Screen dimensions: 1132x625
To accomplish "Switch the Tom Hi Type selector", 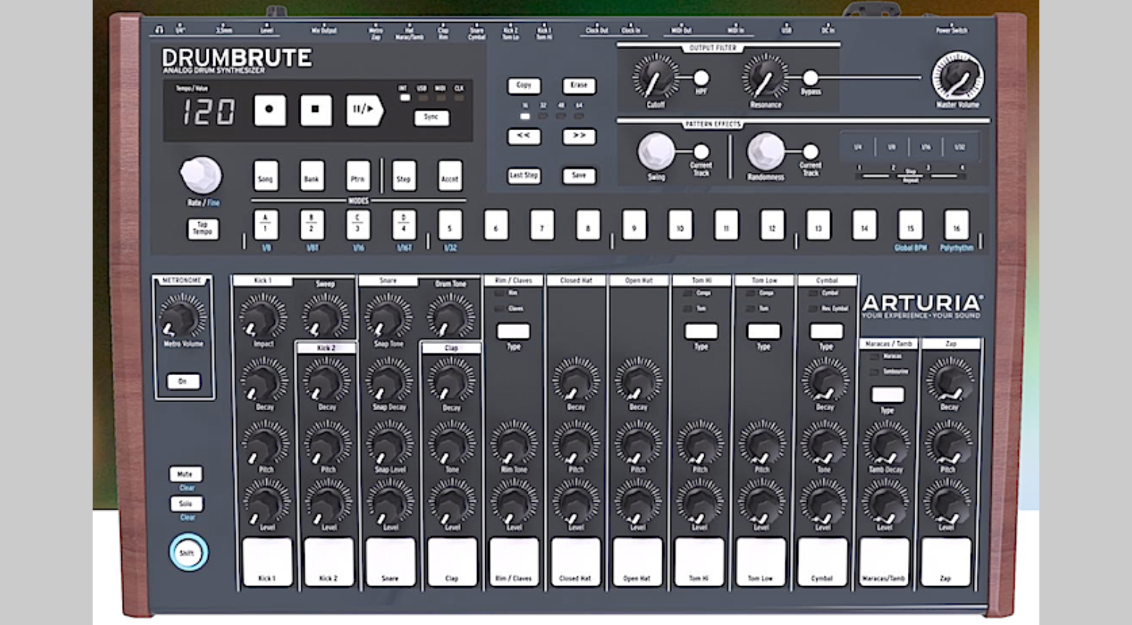I will click(x=701, y=331).
